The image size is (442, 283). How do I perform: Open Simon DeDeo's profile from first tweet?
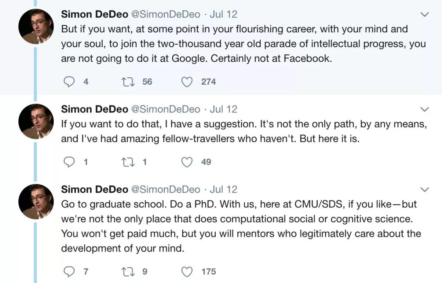click(x=94, y=14)
